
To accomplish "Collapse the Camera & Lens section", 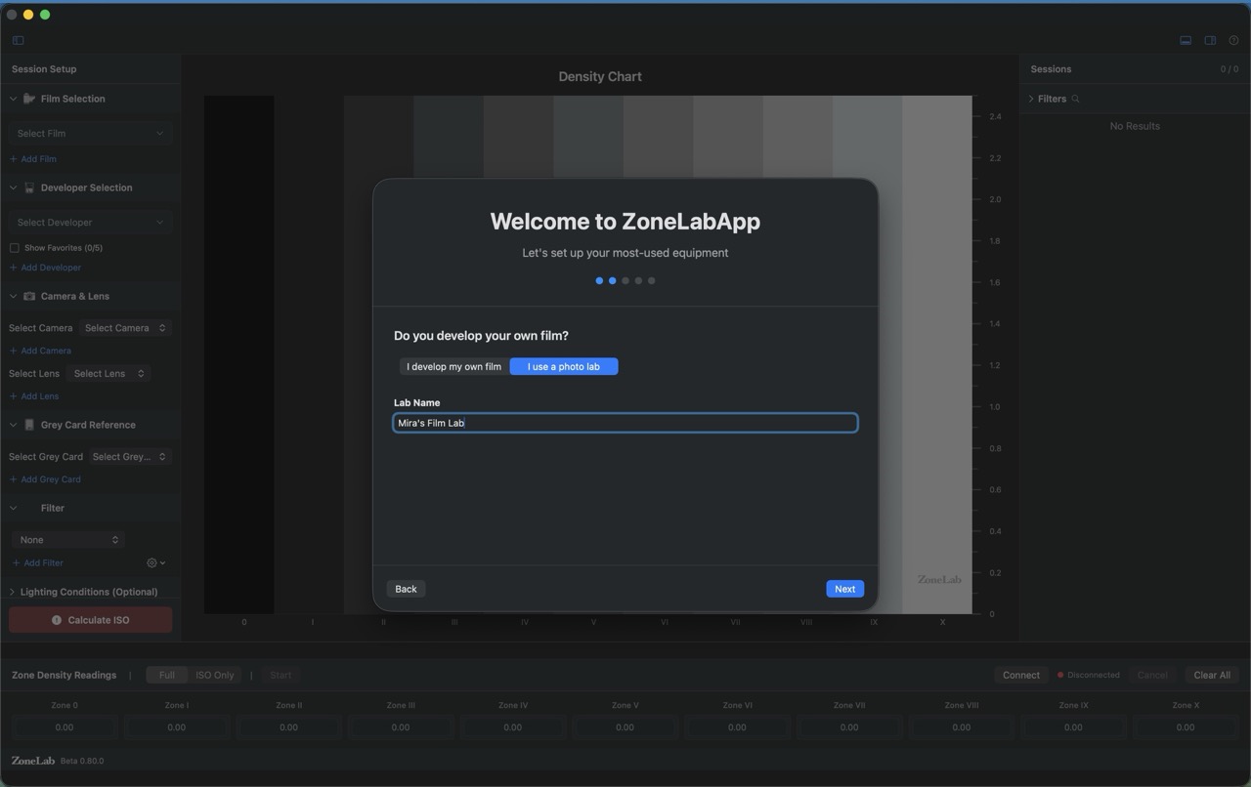I will point(14,296).
